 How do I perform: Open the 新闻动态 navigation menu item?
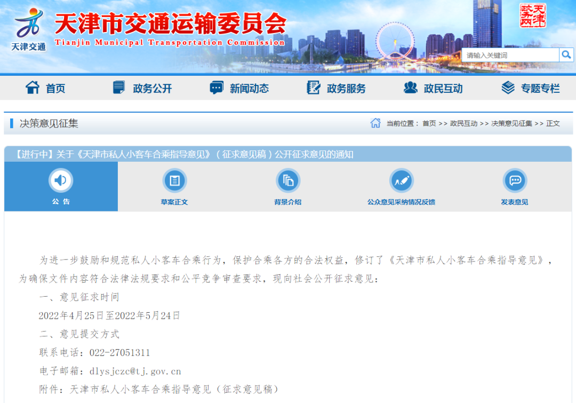pos(250,89)
